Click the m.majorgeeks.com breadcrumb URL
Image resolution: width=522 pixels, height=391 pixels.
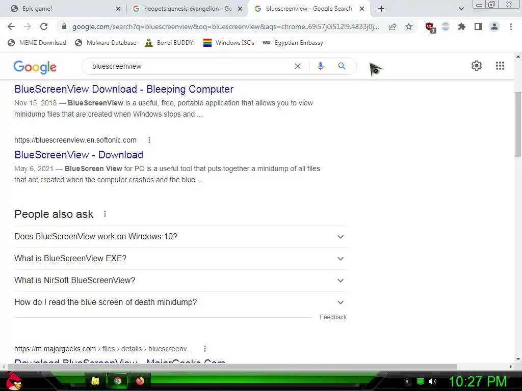click(103, 349)
